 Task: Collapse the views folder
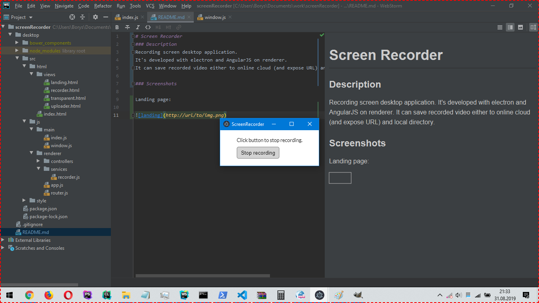31,75
